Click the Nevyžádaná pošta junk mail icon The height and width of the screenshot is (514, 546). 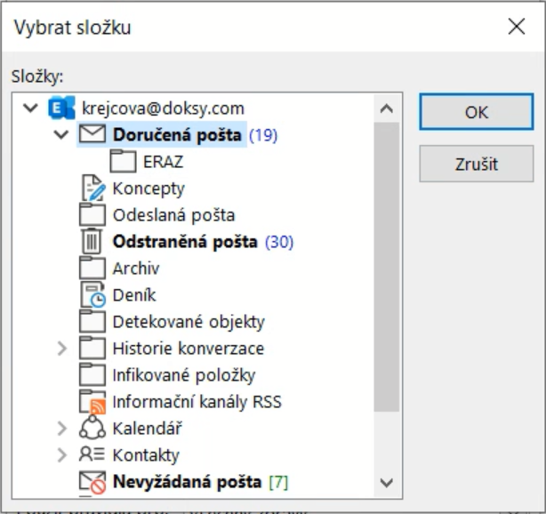tap(92, 482)
